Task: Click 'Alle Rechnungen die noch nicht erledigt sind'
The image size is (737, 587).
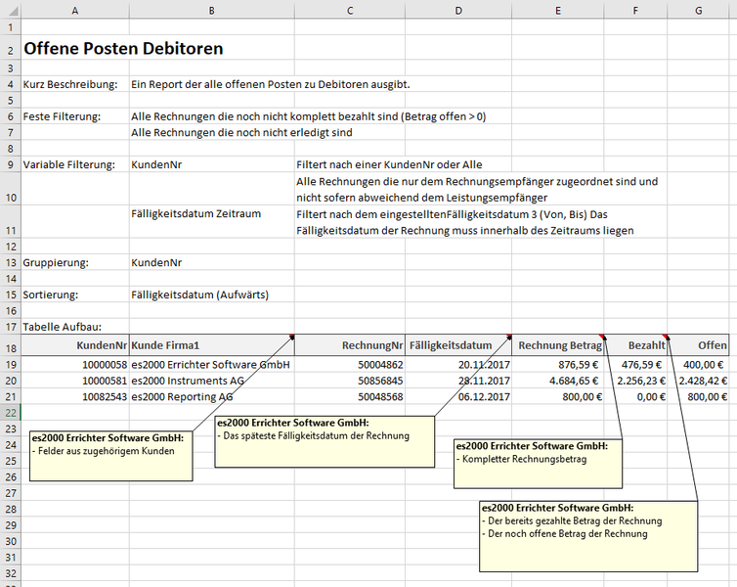Action: pos(241,133)
